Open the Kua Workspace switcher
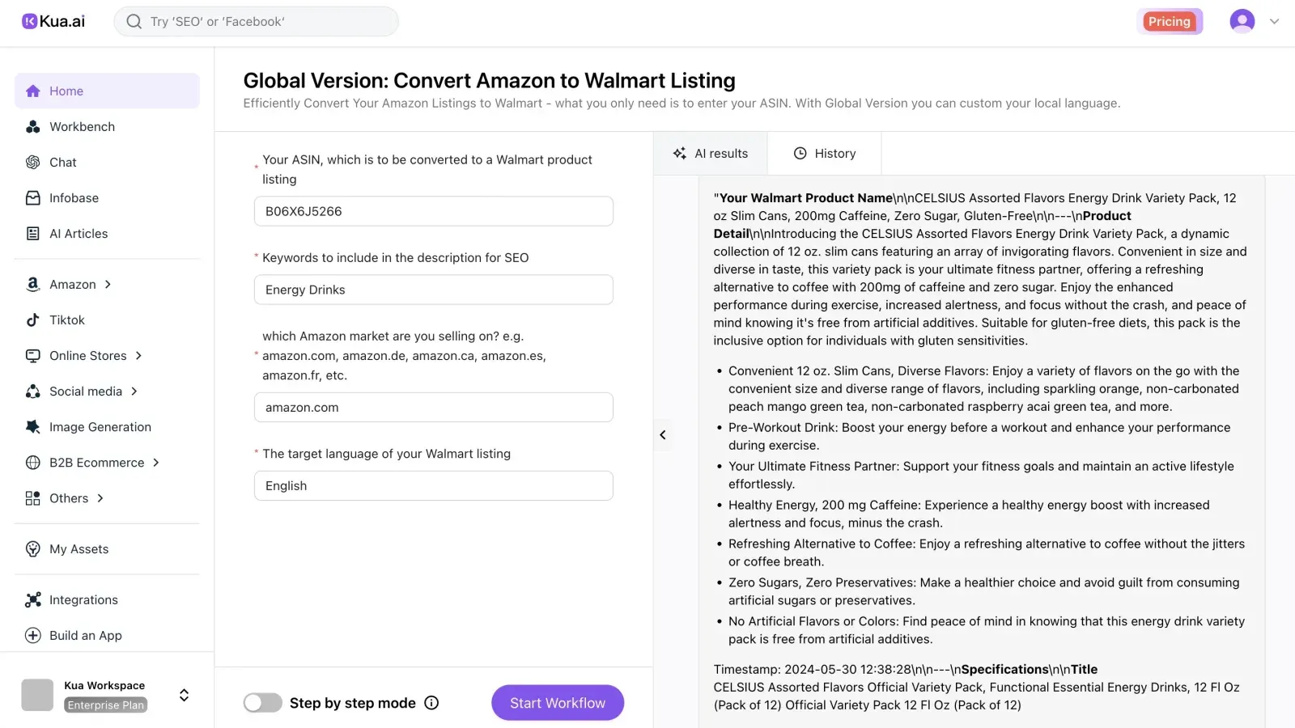The width and height of the screenshot is (1295, 728). (x=184, y=695)
